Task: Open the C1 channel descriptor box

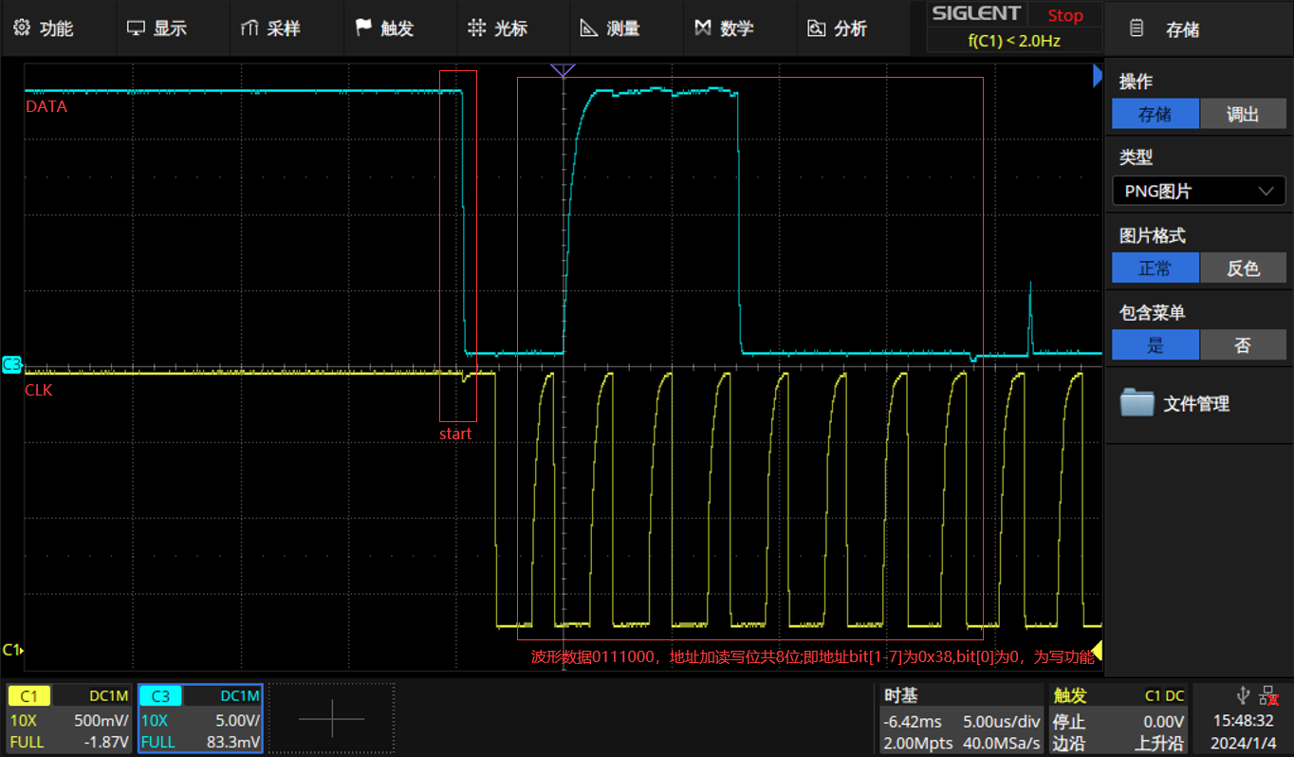Action: point(69,719)
